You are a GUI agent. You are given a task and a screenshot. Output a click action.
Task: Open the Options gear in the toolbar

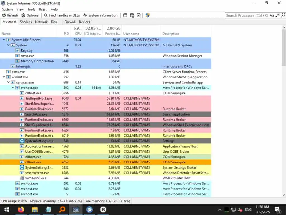(30, 15)
